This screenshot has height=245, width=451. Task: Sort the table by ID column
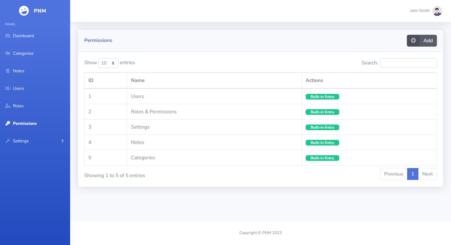[x=106, y=80]
